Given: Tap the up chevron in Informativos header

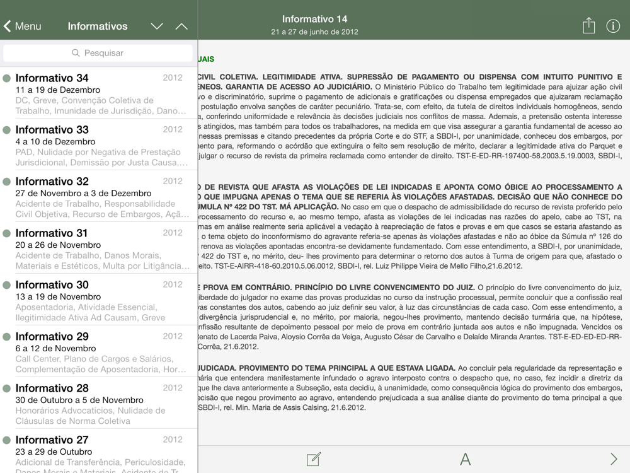Looking at the screenshot, I should point(181,26).
